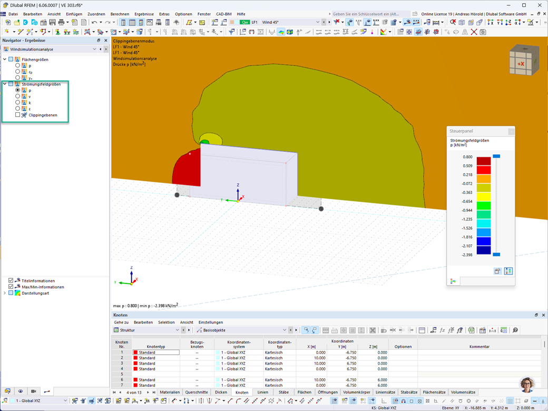Image resolution: width=548 pixels, height=411 pixels.
Task: Click the print icon in the top toolbar
Action: (x=61, y=22)
